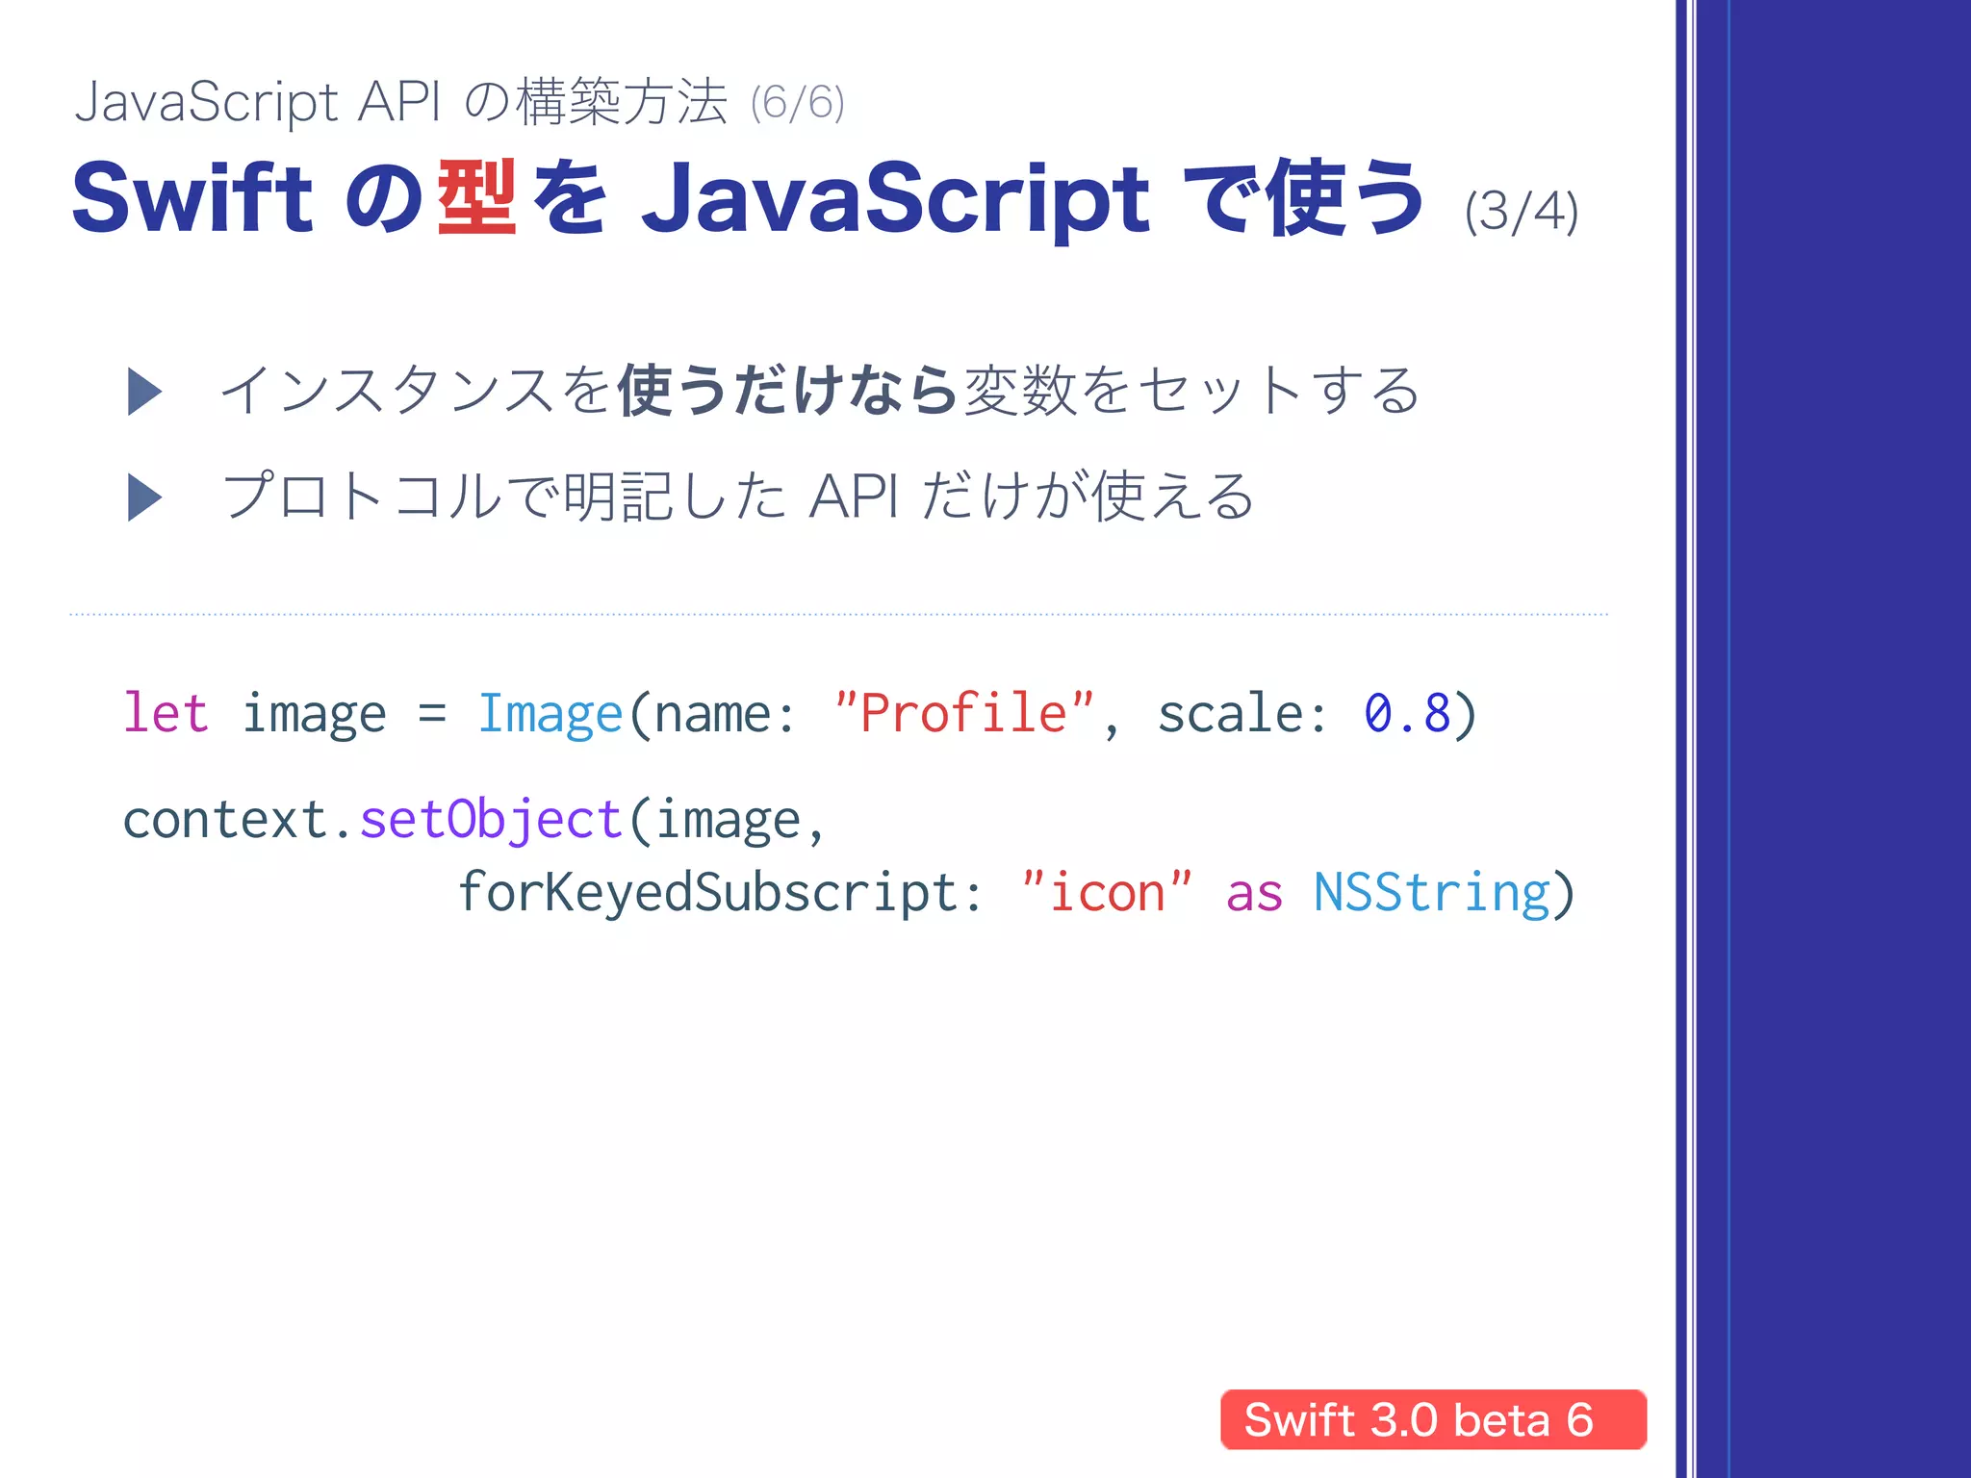
Task: Click the red '型' character in the heading
Action: click(x=476, y=197)
